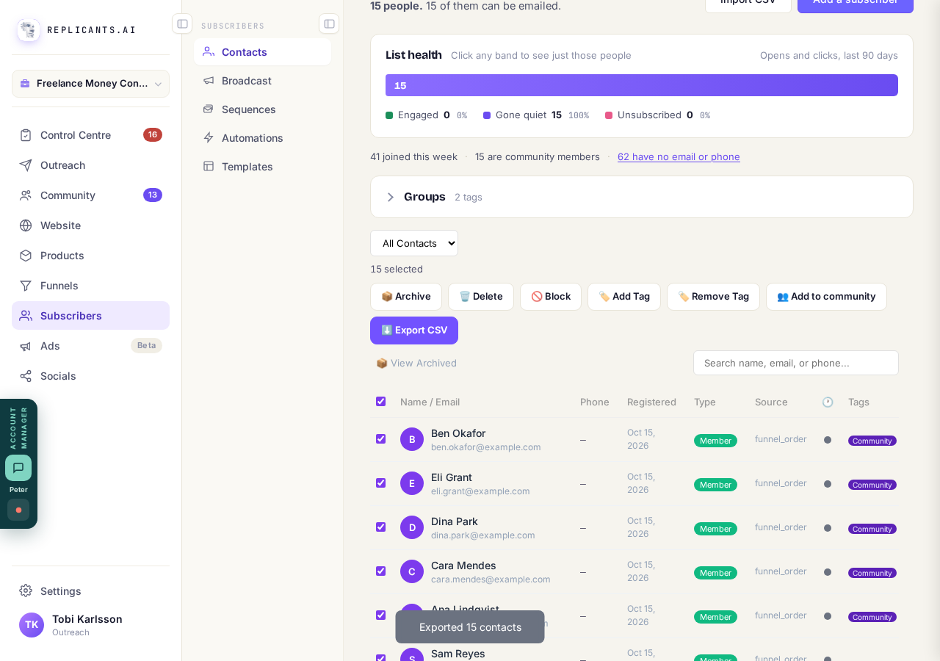Toggle the select-all header checkbox
This screenshot has height=661, width=940.
click(380, 402)
